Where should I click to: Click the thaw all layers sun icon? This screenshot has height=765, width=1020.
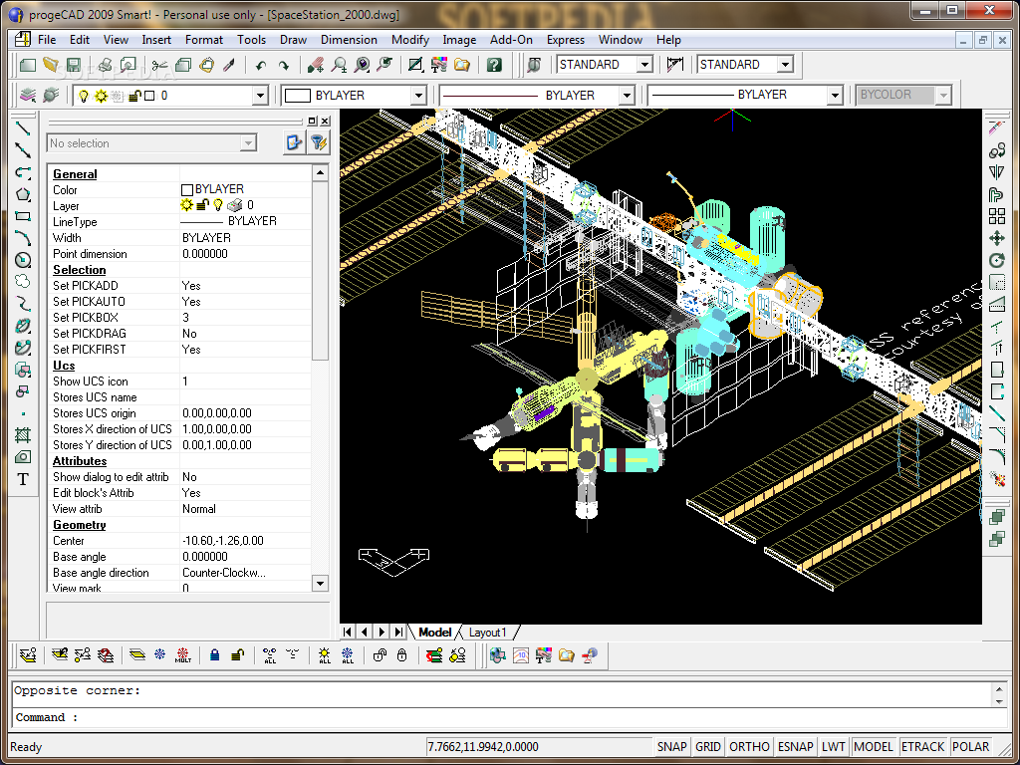pos(325,655)
